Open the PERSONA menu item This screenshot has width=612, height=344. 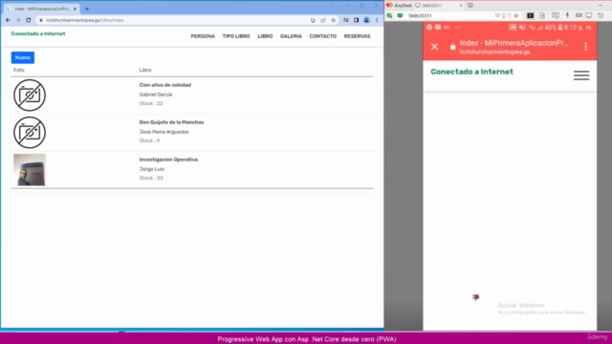pos(203,36)
